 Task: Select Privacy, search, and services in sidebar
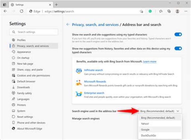tap(34, 46)
